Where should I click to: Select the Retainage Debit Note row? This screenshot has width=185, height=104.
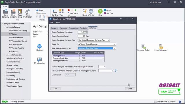point(78,61)
